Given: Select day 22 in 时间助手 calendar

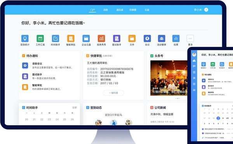Looking at the screenshot, I should pyautogui.click(x=42, y=120).
